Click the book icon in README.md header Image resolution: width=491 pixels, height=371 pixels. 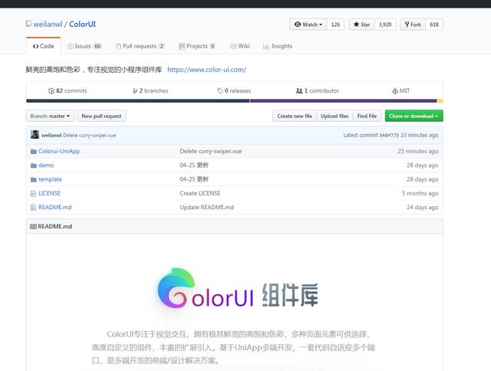coord(33,226)
